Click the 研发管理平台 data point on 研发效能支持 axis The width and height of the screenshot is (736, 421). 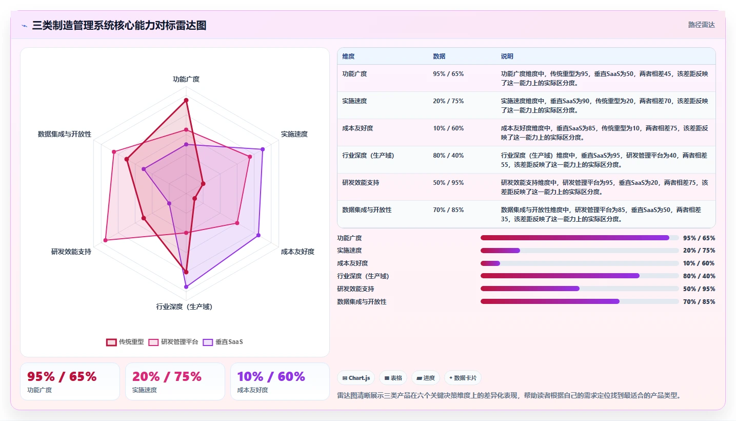[x=106, y=240]
